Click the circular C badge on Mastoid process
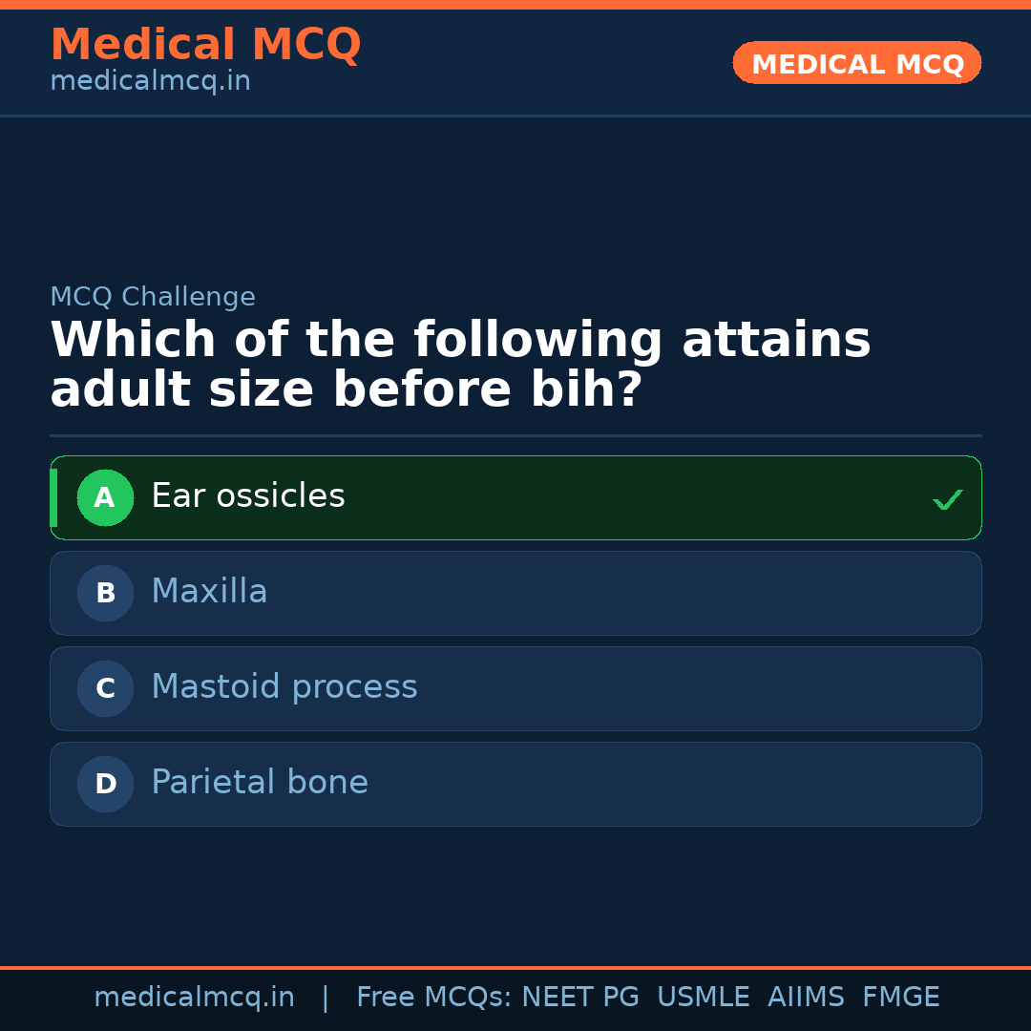This screenshot has height=1031, width=1031. [105, 688]
